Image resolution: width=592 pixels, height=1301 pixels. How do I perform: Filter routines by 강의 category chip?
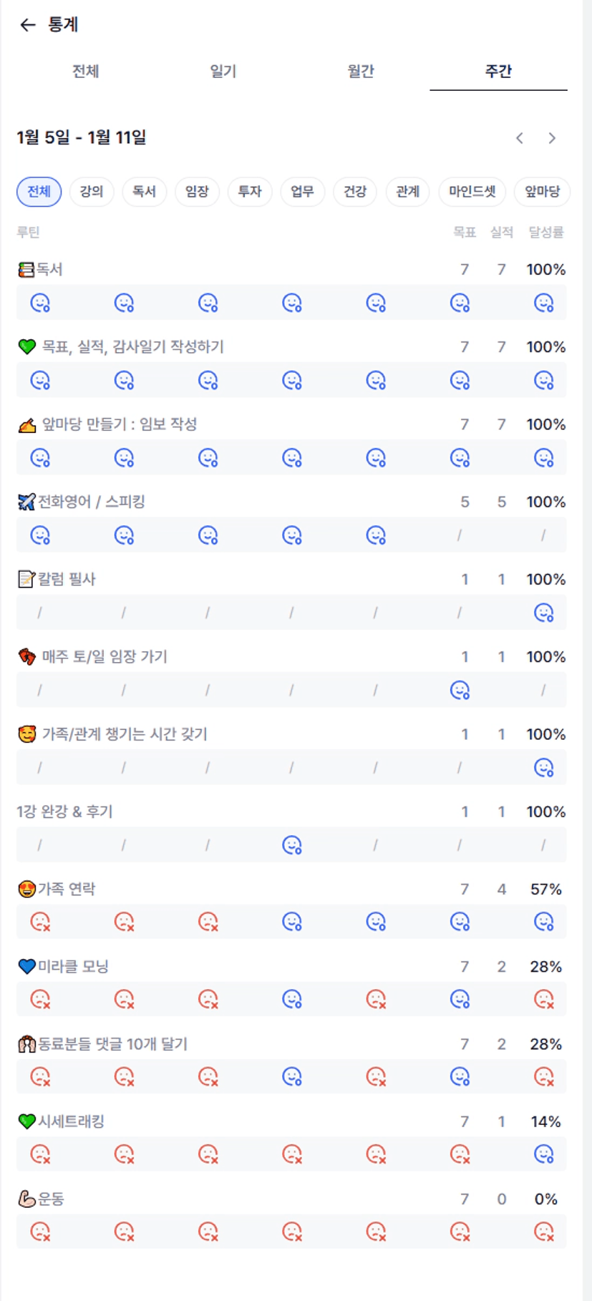pos(92,192)
